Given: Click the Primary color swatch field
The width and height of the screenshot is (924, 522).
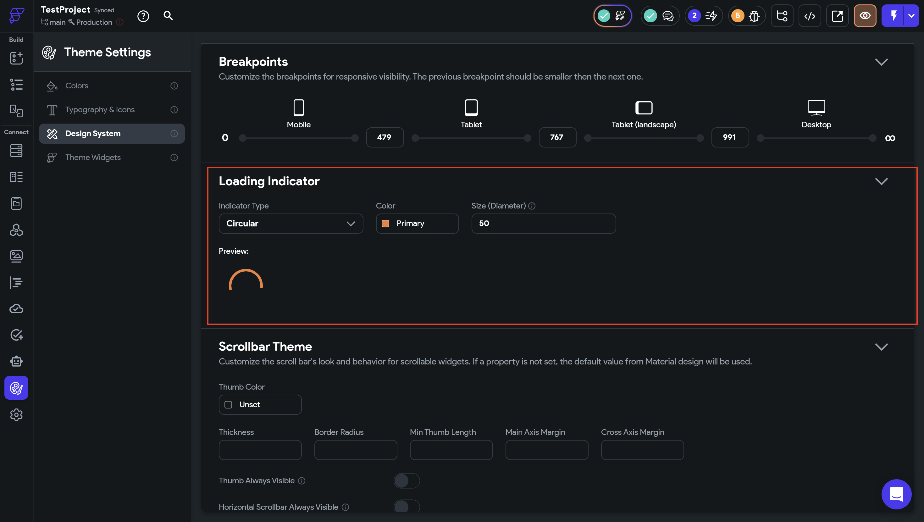Looking at the screenshot, I should tap(417, 224).
